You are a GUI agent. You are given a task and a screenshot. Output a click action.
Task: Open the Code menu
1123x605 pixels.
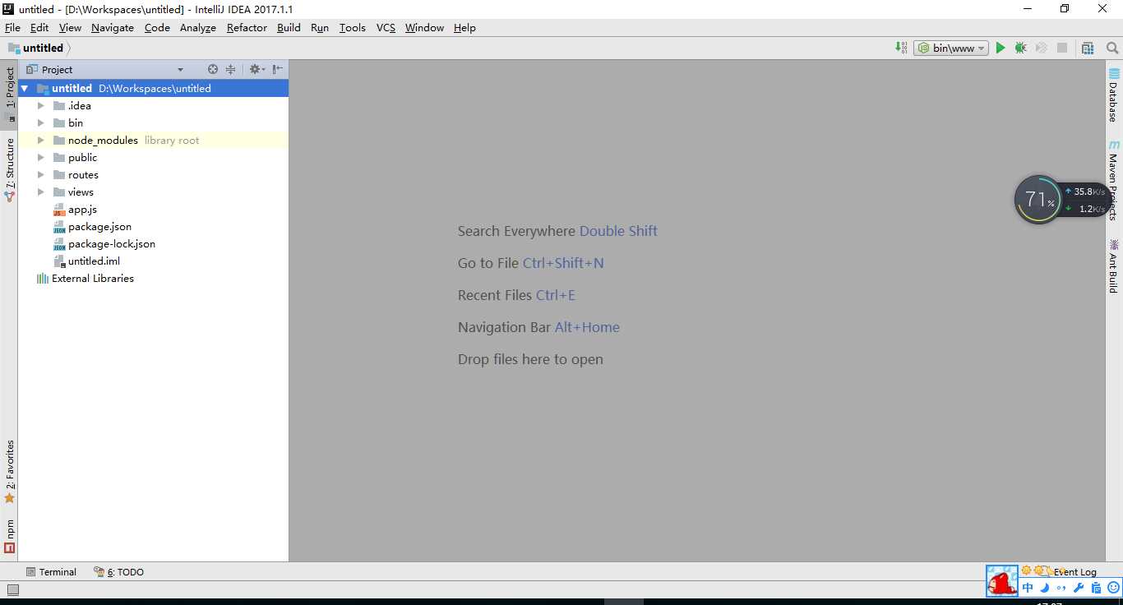pos(157,28)
